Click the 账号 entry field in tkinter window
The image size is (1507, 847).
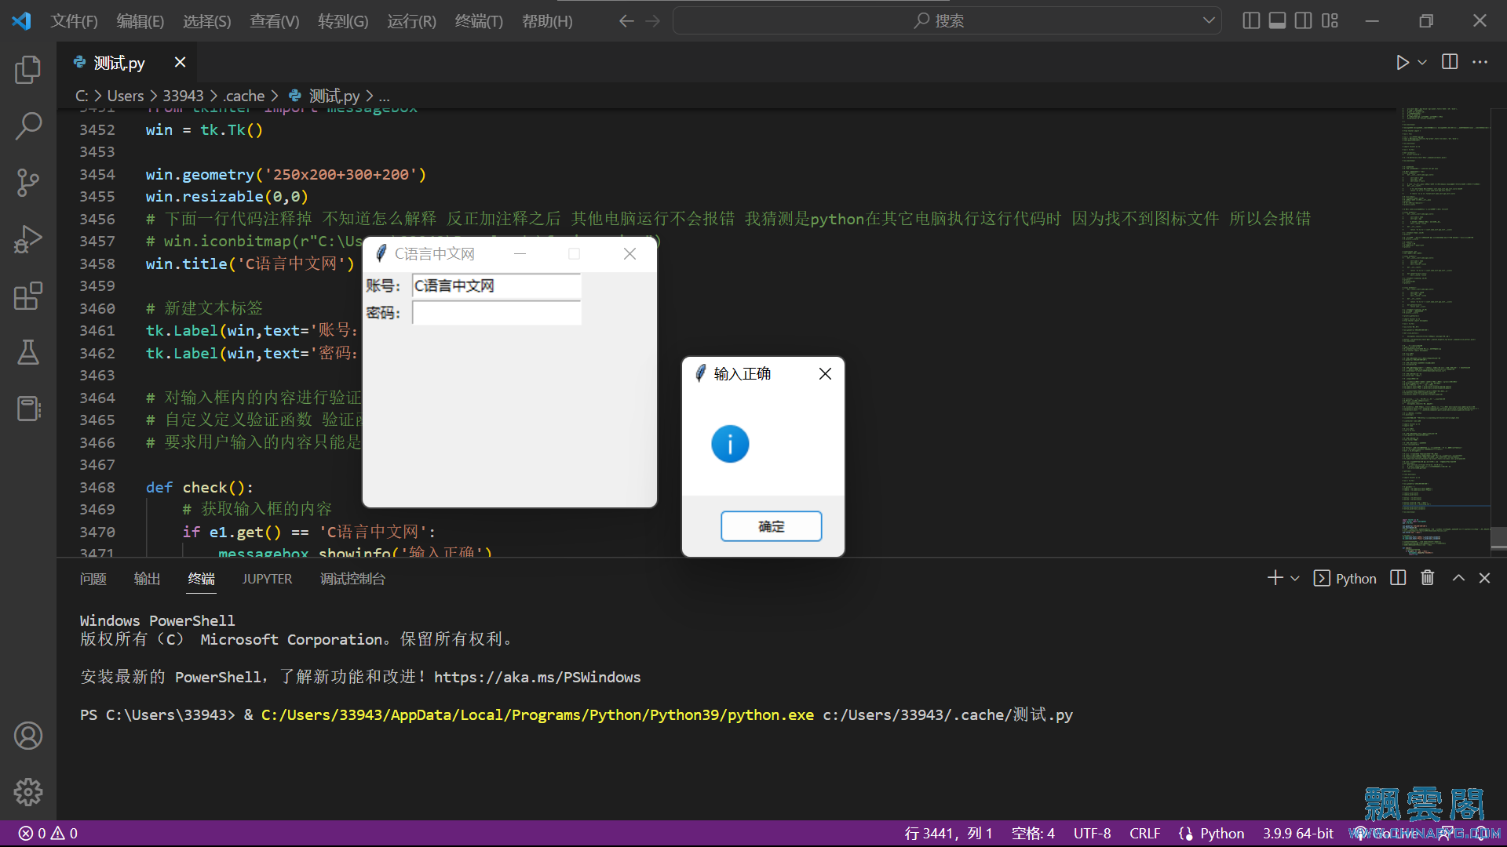point(496,286)
